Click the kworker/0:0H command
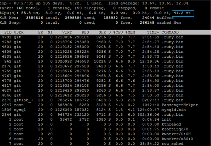The height and width of the screenshot is (146, 211). pyautogui.click(x=176, y=134)
